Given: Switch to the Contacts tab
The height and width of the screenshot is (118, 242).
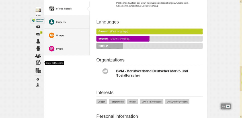Looking at the screenshot, I should point(61,22).
